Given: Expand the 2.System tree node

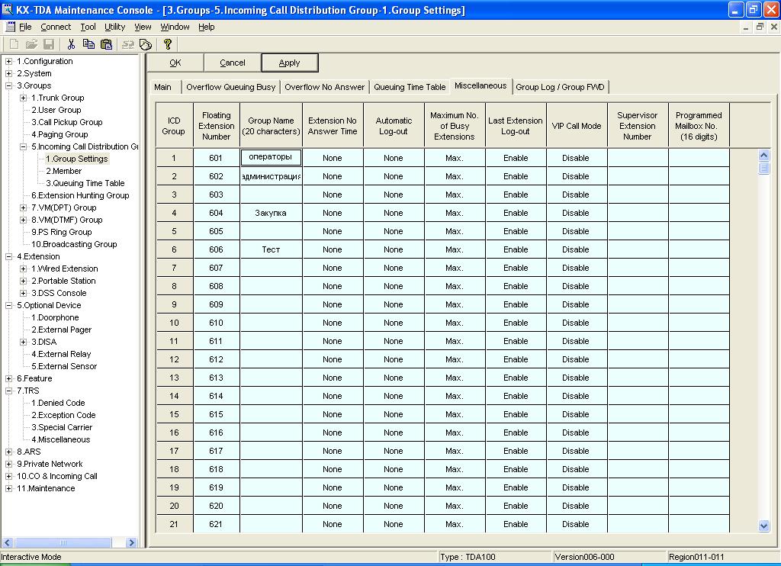Looking at the screenshot, I should [x=8, y=73].
